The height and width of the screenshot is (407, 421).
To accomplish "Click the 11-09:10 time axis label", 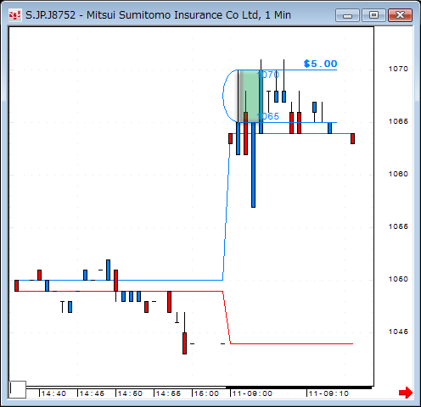I will [328, 393].
